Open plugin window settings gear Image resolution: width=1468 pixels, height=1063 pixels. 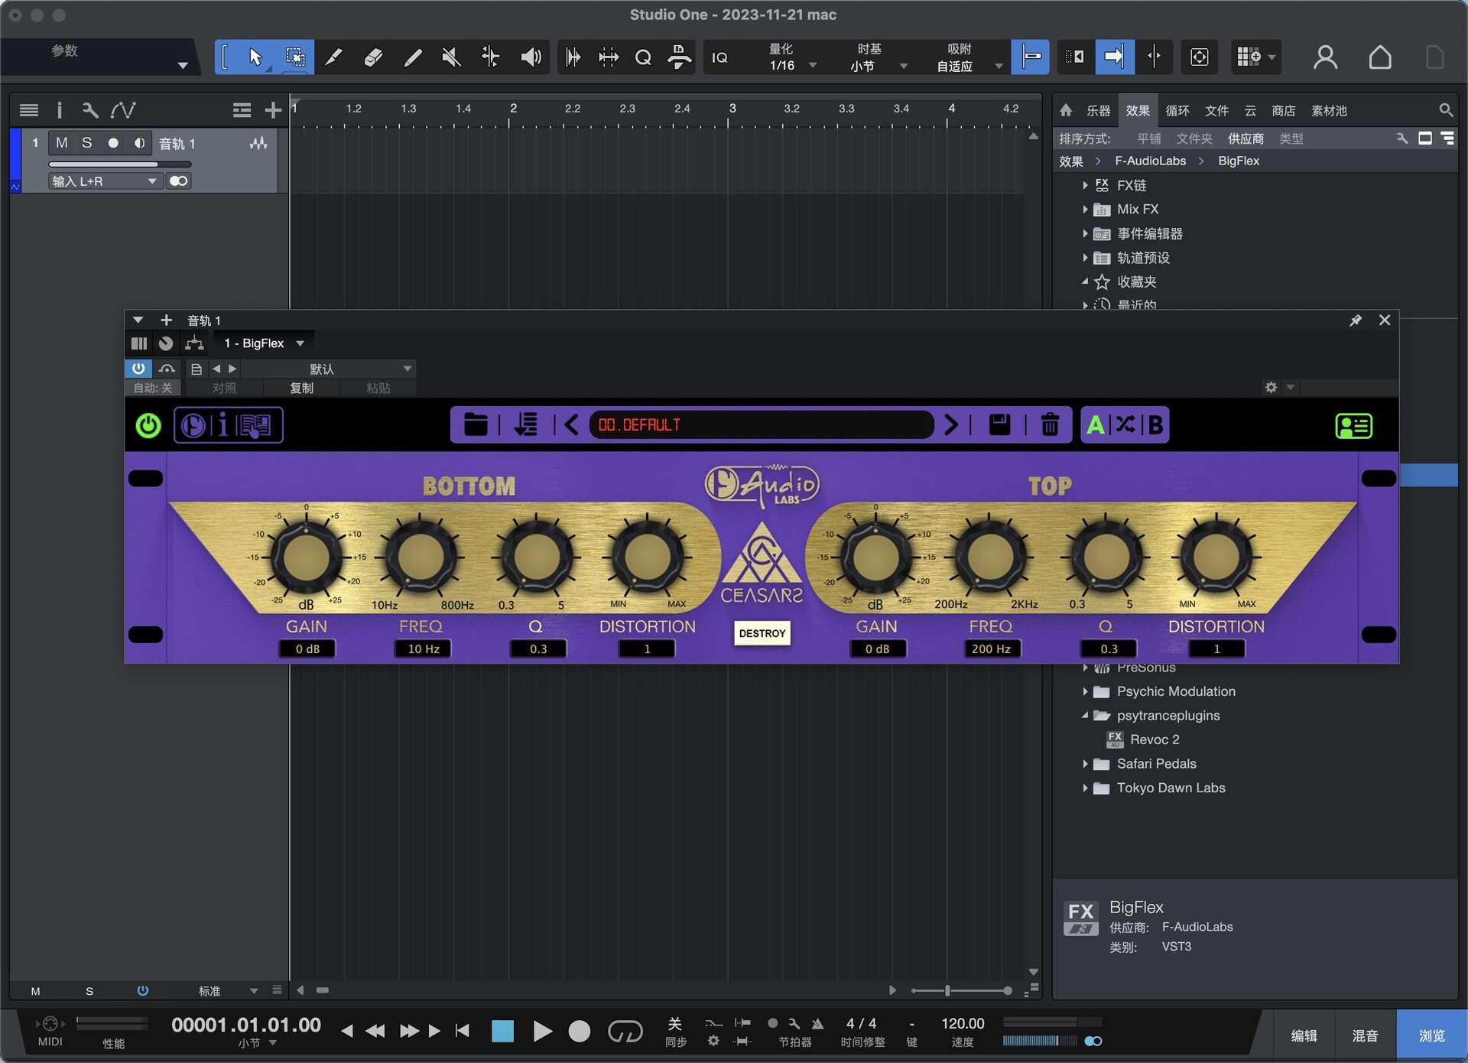point(1271,388)
